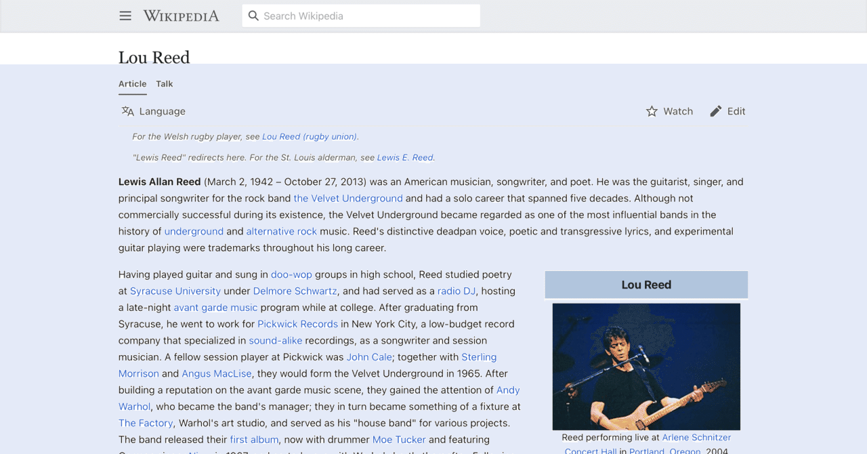Follow the Syracuse University link
Viewport: 867px width, 454px height.
[175, 291]
